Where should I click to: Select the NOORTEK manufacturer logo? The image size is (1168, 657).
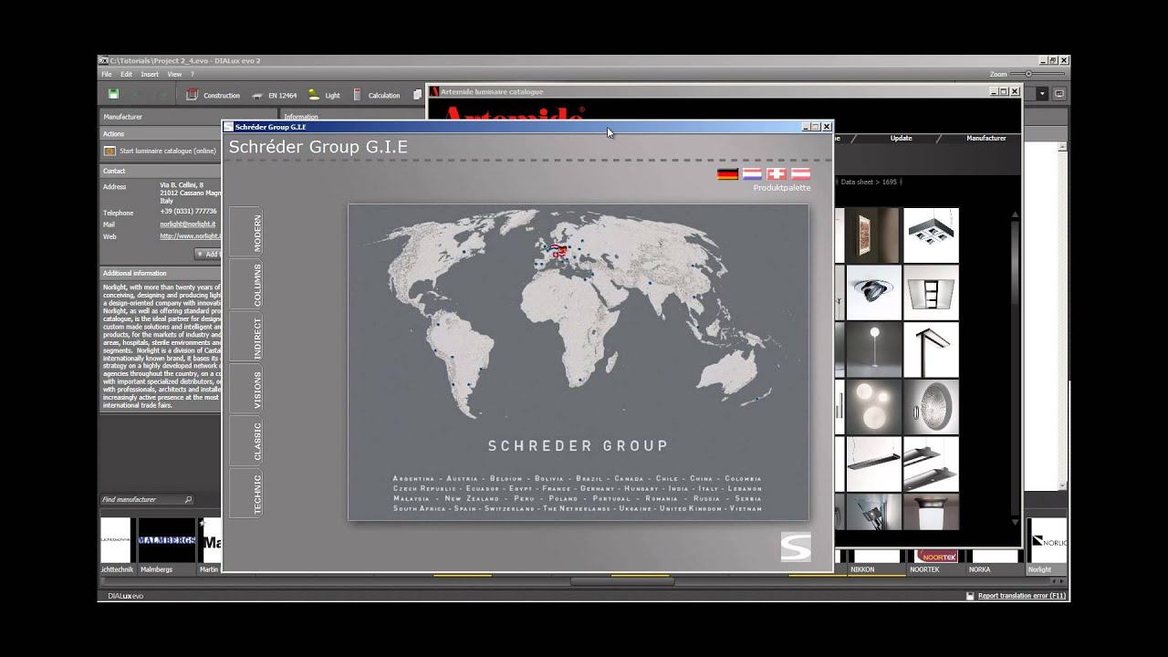[x=936, y=556]
